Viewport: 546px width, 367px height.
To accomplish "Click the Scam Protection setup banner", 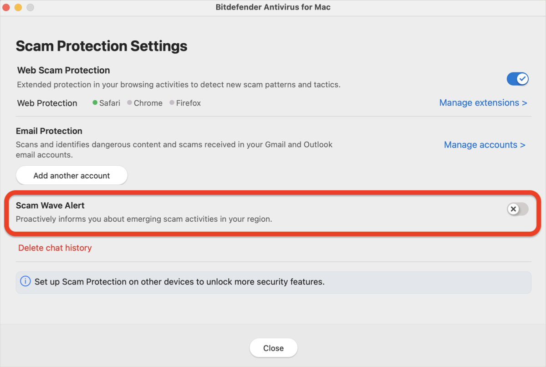I will 273,281.
